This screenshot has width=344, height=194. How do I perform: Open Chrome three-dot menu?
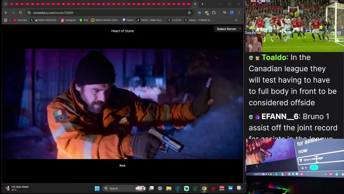[x=239, y=13]
